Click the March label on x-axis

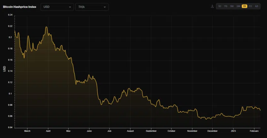click(x=27, y=131)
